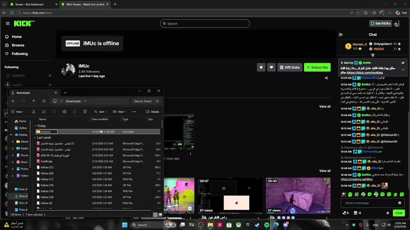Click the Copy icon in File Explorer toolbar

point(44,112)
